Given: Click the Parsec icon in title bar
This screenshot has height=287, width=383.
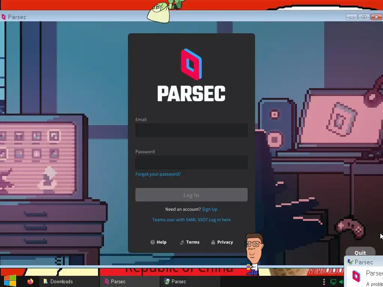Looking at the screenshot, I should pos(3,17).
